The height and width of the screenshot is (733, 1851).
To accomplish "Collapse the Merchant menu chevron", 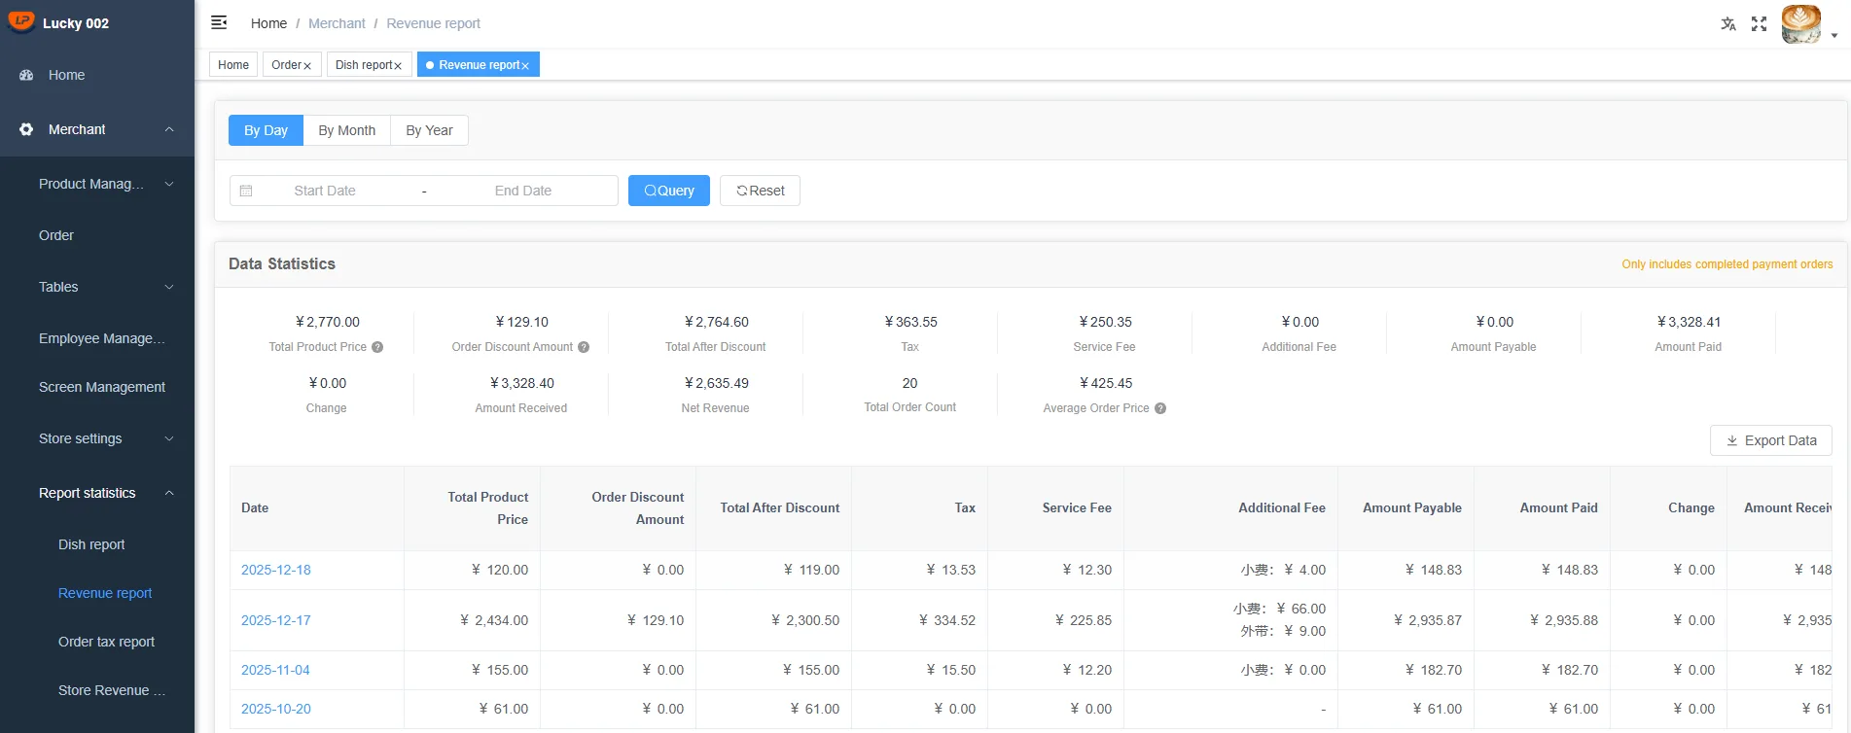I will 169,129.
